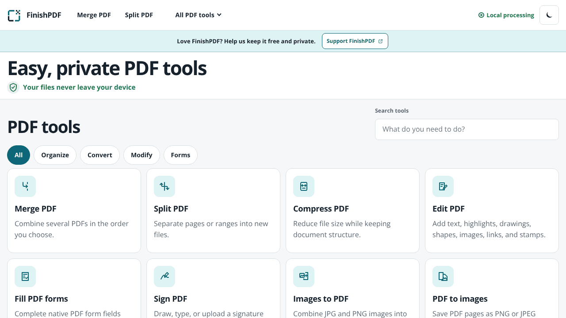
Task: Select the All filter tab
Action: click(19, 155)
